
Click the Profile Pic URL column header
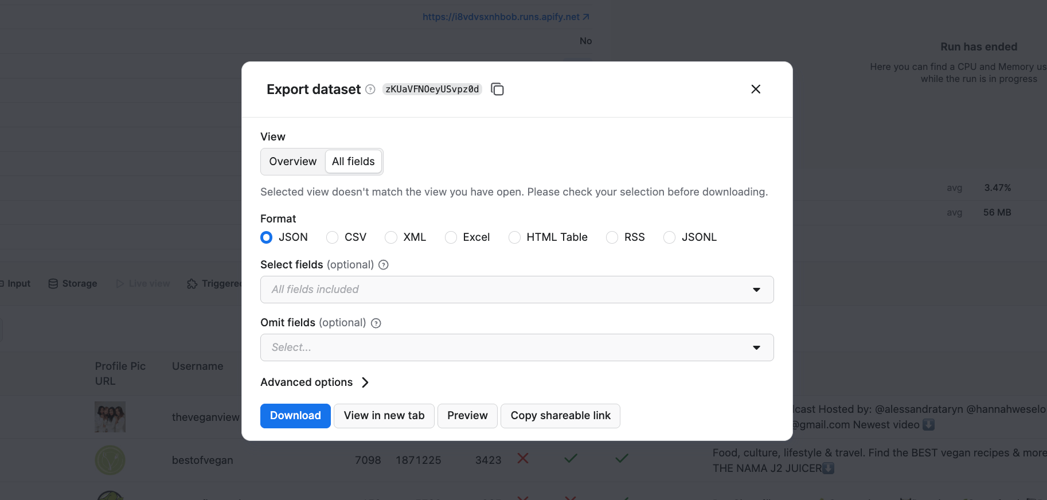tap(120, 374)
